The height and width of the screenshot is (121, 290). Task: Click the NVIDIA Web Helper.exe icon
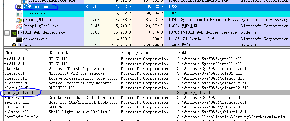click(x=14, y=33)
